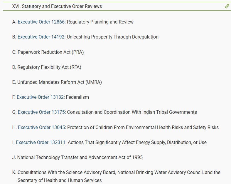This screenshot has height=184, width=231.
Task: Click 'Secretary of Health and Human Services' line
Action: point(60,180)
